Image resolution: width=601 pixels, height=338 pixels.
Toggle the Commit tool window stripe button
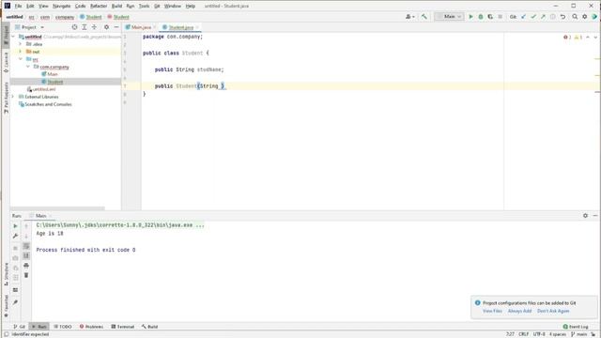(x=6, y=62)
